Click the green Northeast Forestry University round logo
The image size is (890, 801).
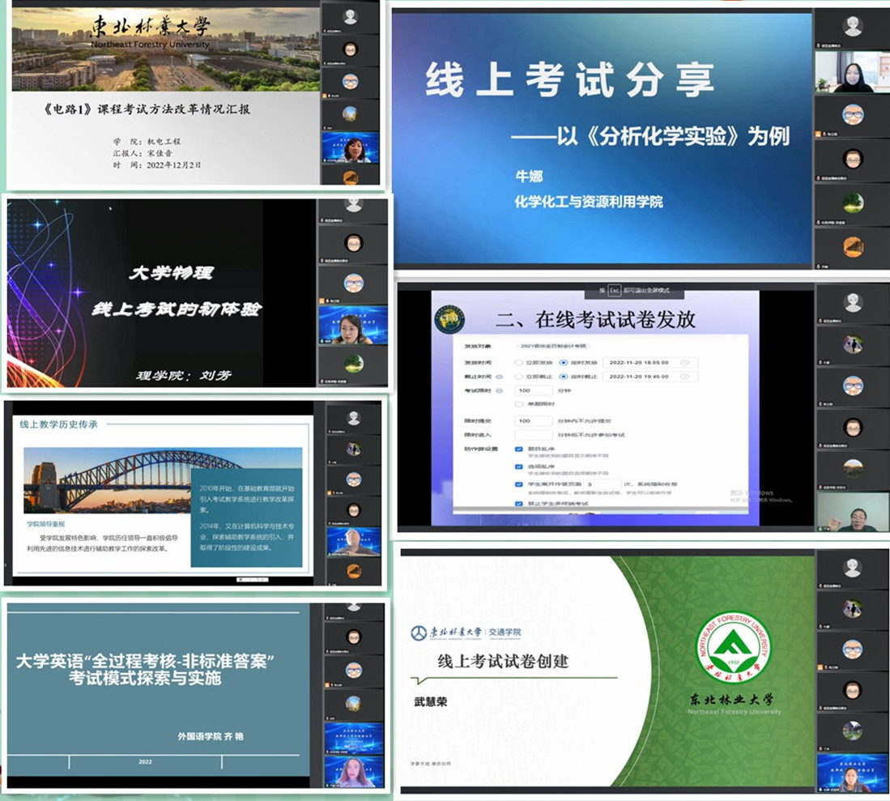coord(735,648)
